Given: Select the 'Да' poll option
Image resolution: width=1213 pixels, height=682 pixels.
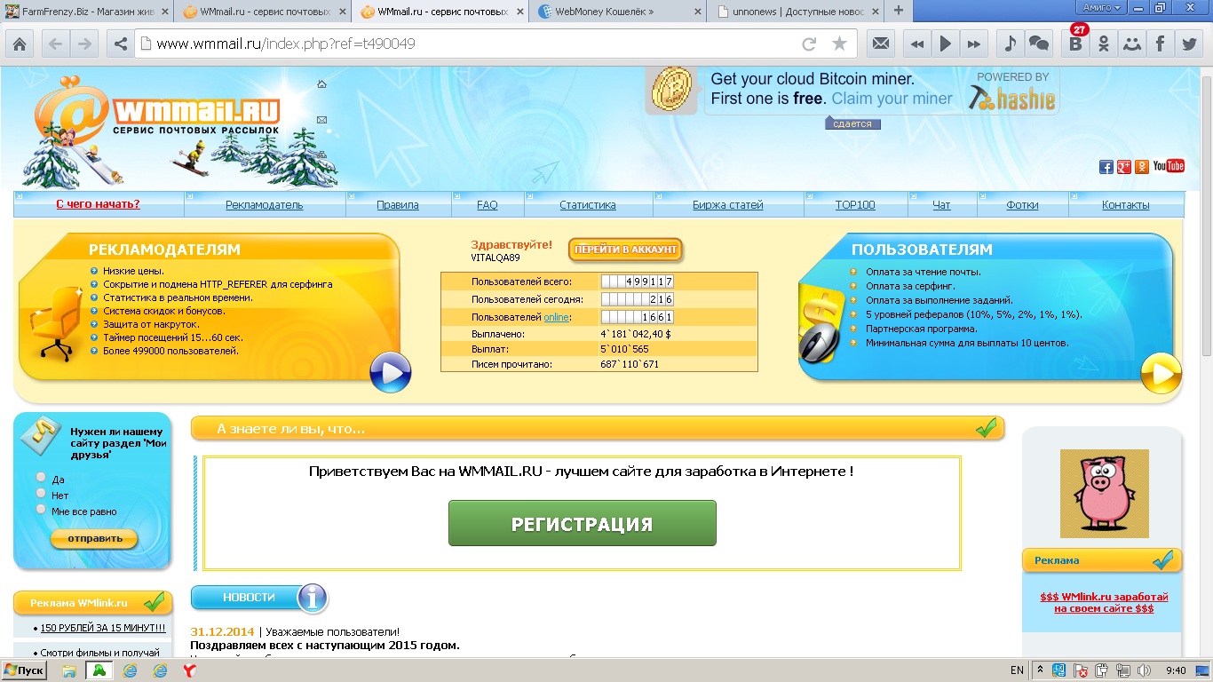Looking at the screenshot, I should [x=41, y=478].
